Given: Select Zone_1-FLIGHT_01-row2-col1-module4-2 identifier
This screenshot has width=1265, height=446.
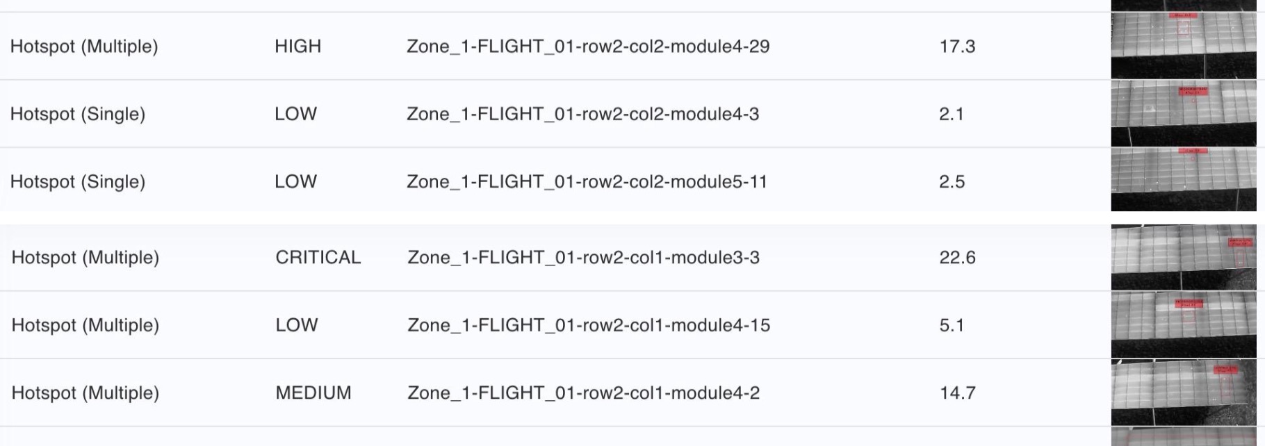Looking at the screenshot, I should (x=583, y=393).
